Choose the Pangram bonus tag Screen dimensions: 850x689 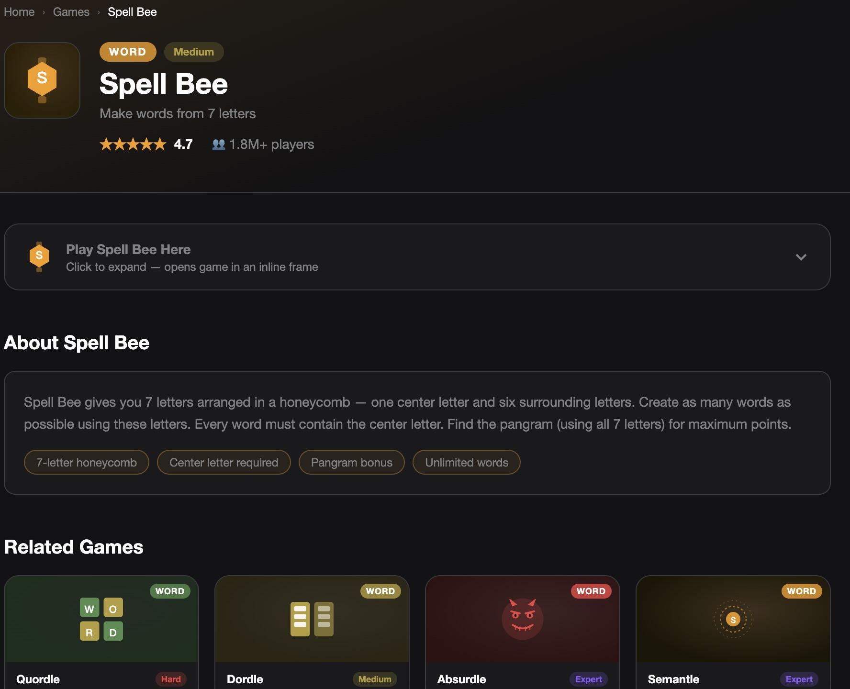pyautogui.click(x=351, y=462)
